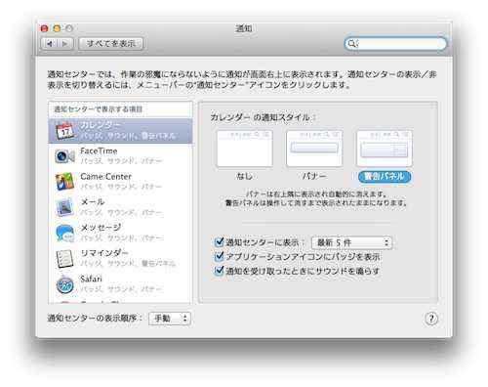Click the すべてを表示 button
Image resolution: width=488 pixels, height=387 pixels.
tap(110, 44)
